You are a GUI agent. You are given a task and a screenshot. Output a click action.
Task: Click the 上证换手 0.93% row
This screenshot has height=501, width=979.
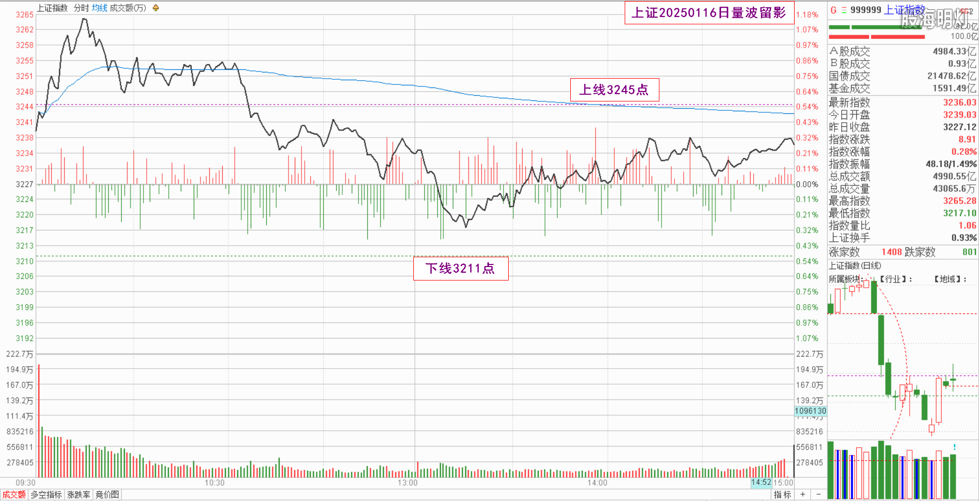tap(903, 238)
